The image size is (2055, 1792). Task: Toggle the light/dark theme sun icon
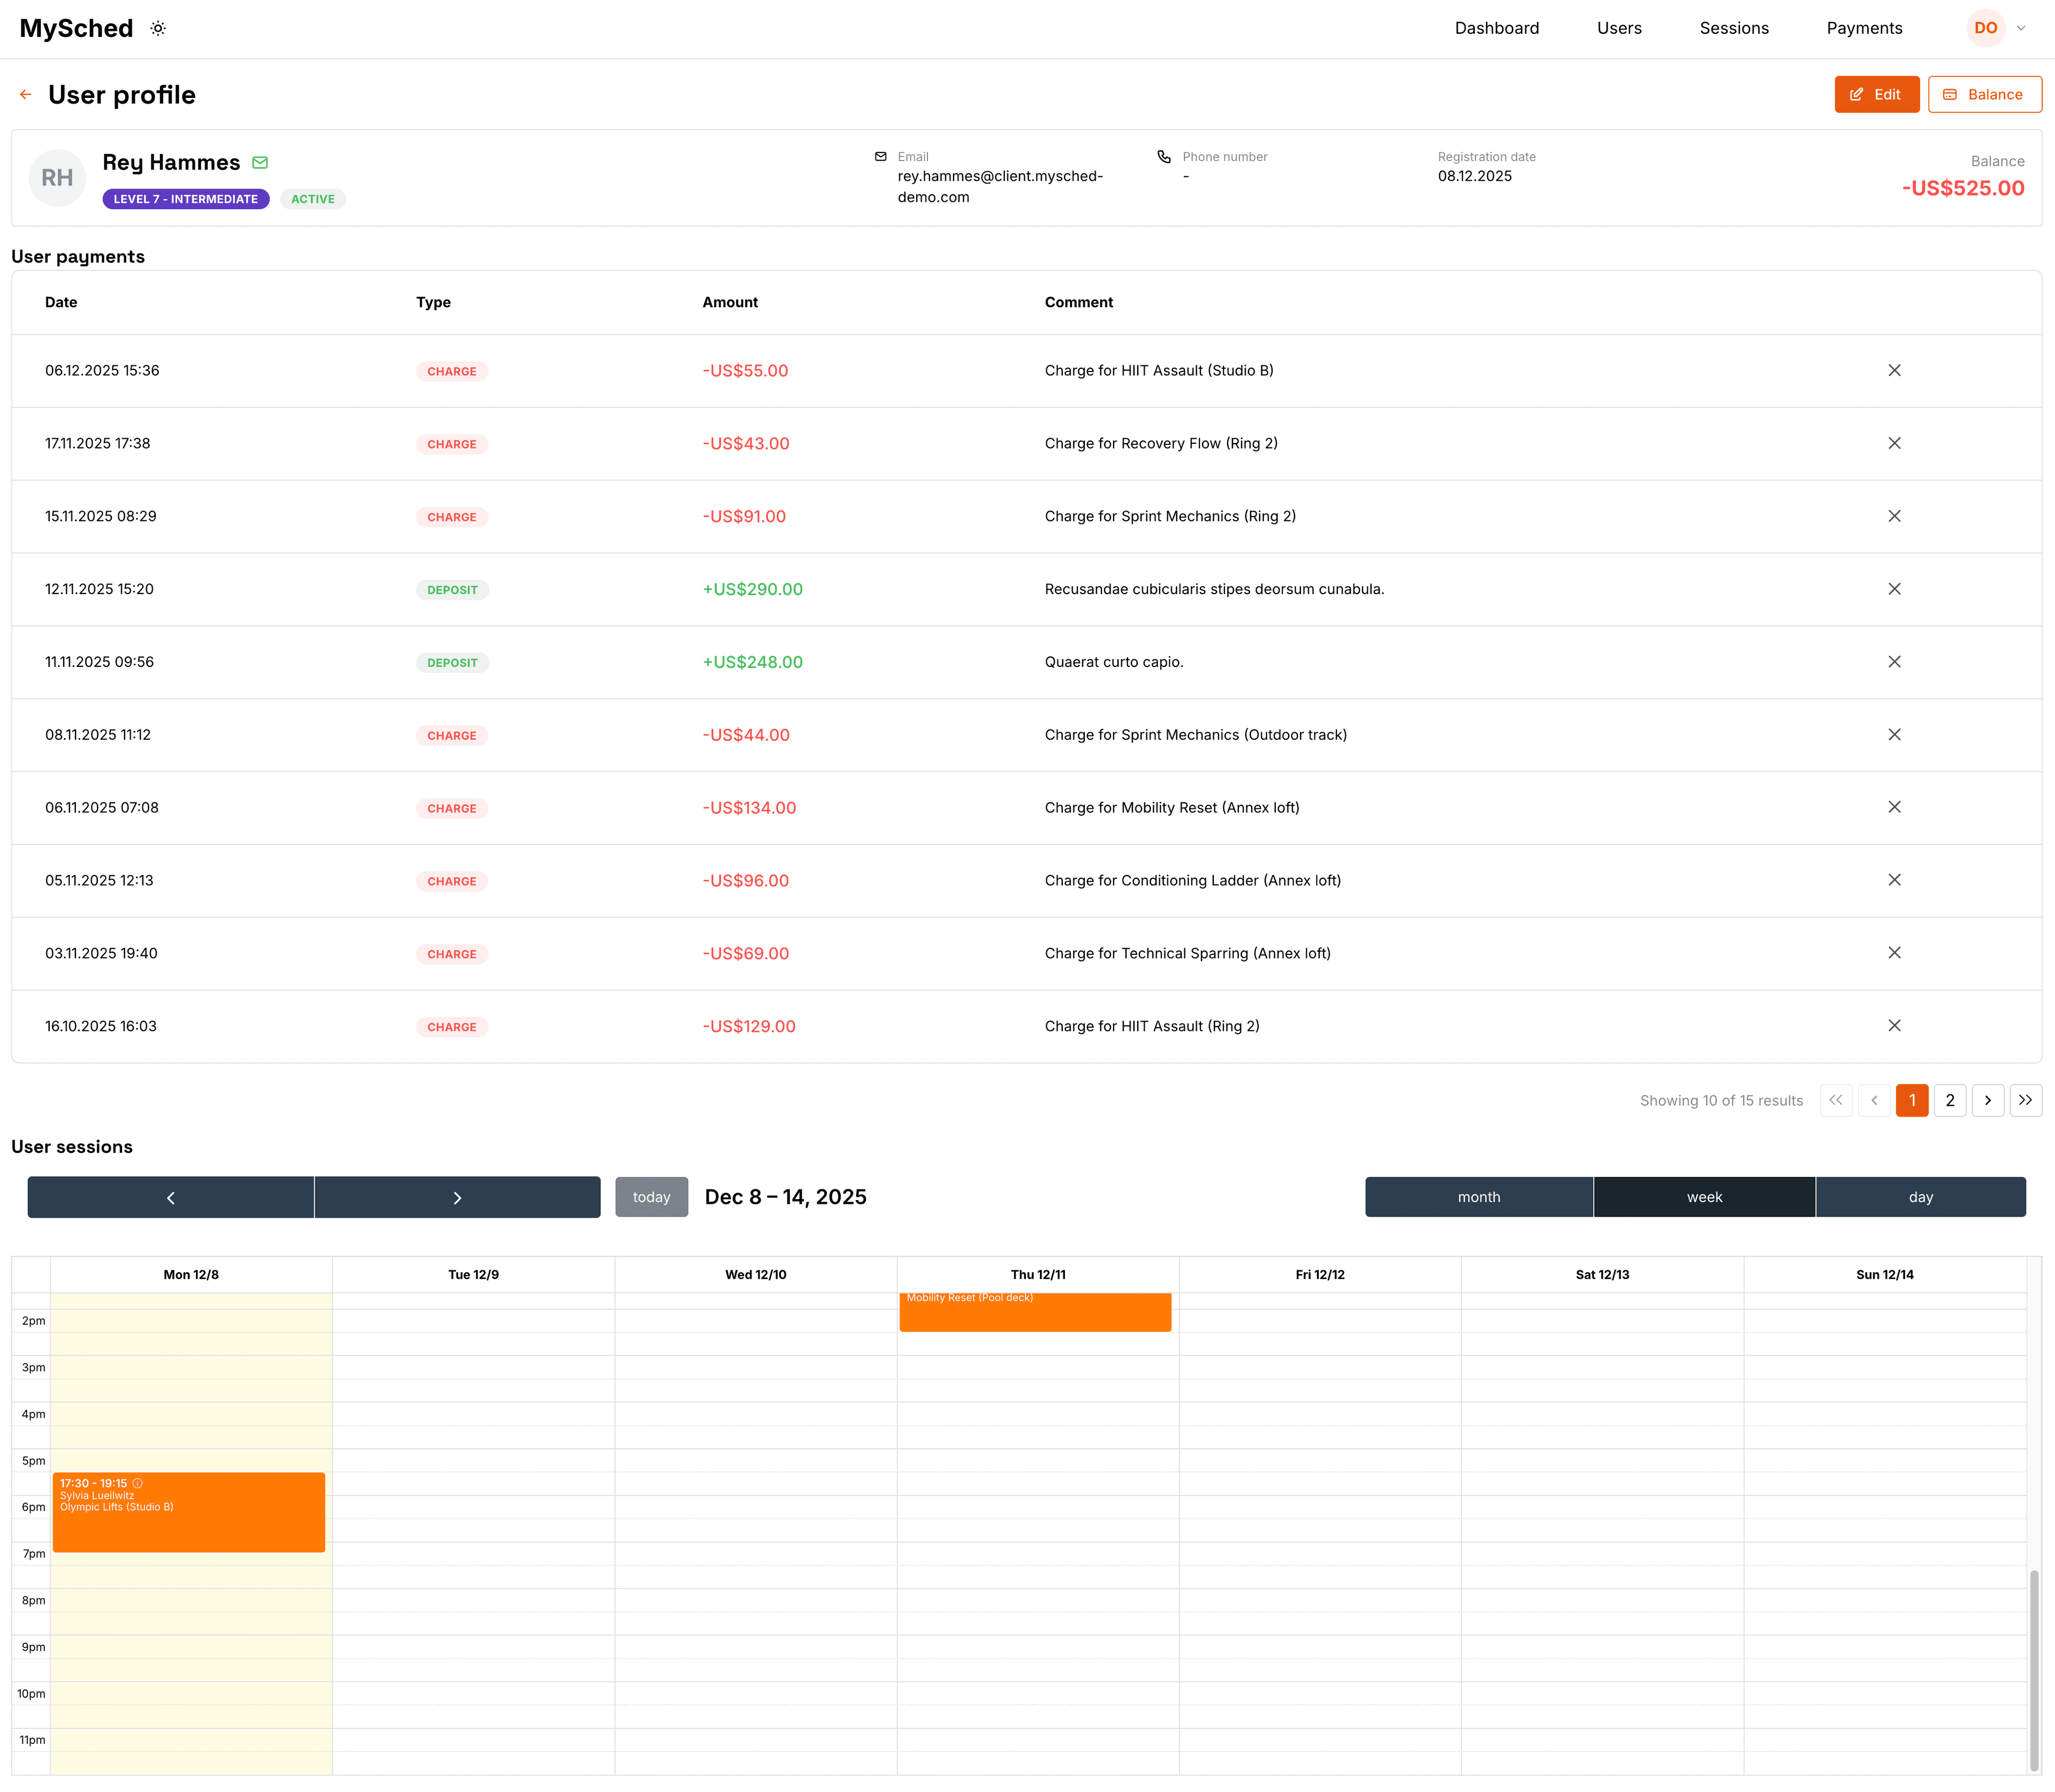pos(157,28)
